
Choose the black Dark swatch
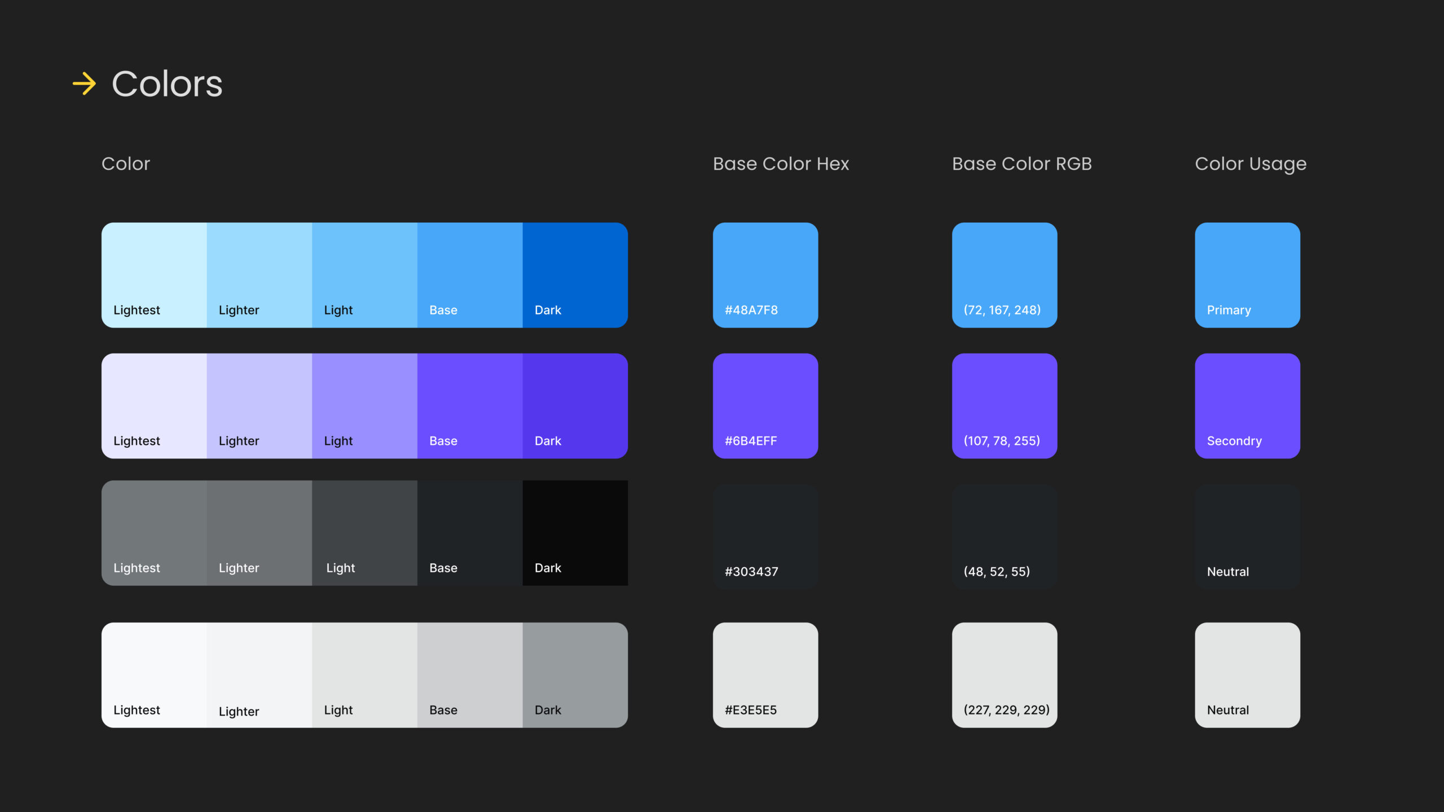[x=575, y=533]
